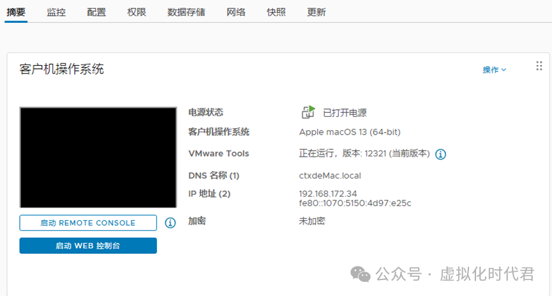Click 启动 WEB 控制台 button
Screen dimensions: 552x296
[x=88, y=246]
